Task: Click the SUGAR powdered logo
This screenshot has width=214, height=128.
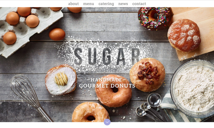Action: coord(107,56)
